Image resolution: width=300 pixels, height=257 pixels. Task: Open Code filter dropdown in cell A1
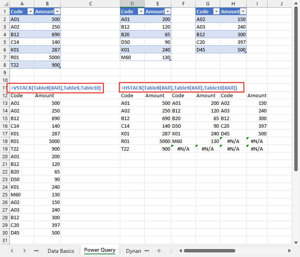click(30, 11)
